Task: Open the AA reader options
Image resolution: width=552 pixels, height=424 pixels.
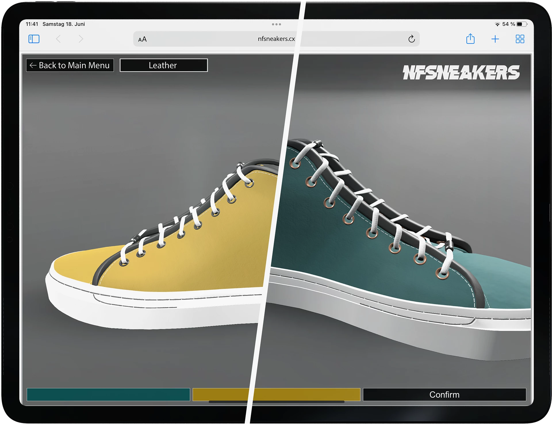Action: 142,39
